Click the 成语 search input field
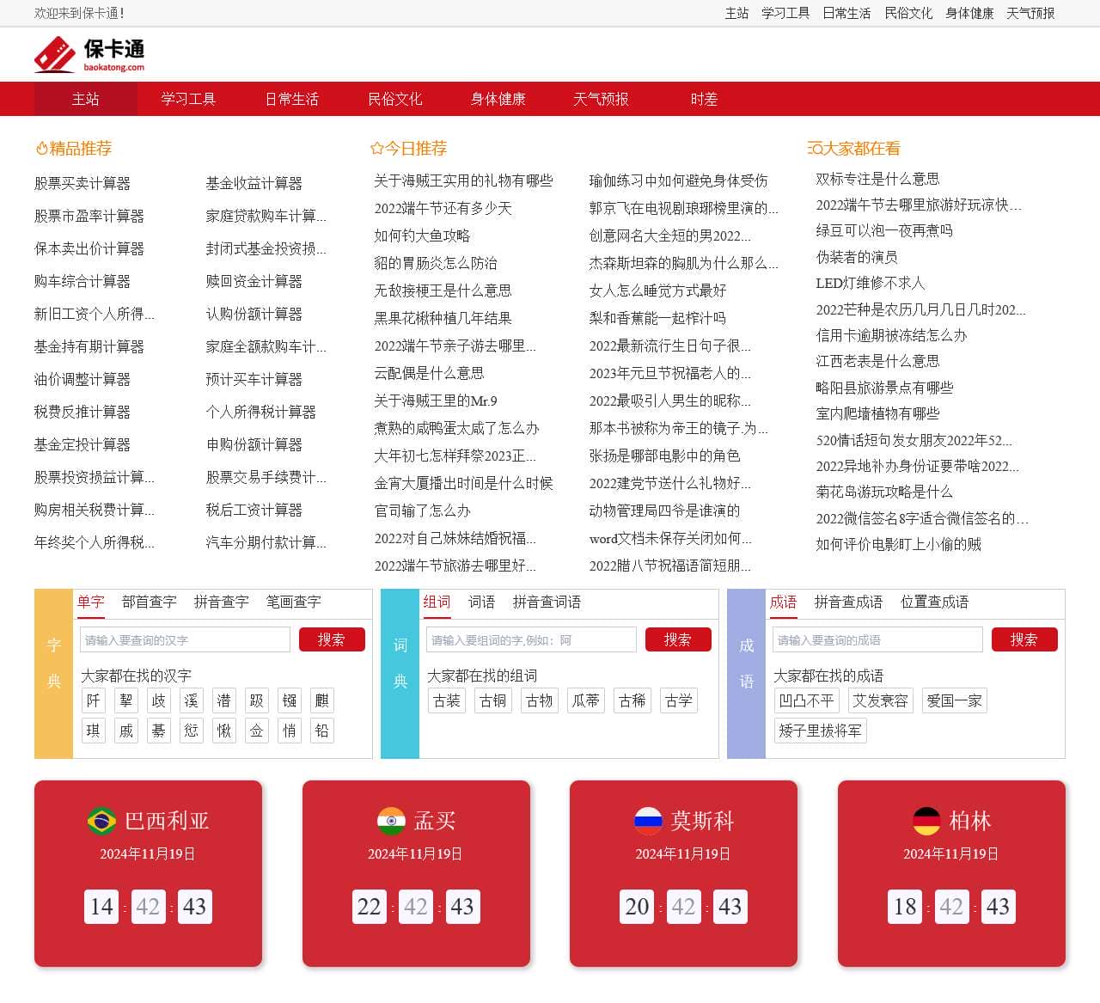 pos(877,639)
